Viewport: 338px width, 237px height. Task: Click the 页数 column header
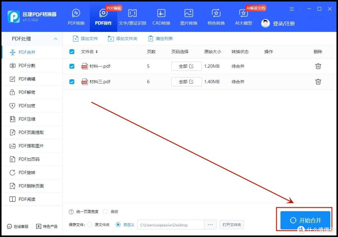pyautogui.click(x=151, y=52)
